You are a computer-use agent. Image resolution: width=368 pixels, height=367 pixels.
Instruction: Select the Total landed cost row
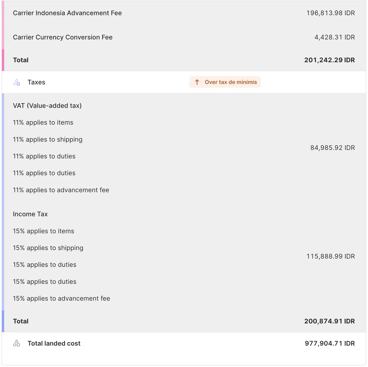tap(184, 343)
